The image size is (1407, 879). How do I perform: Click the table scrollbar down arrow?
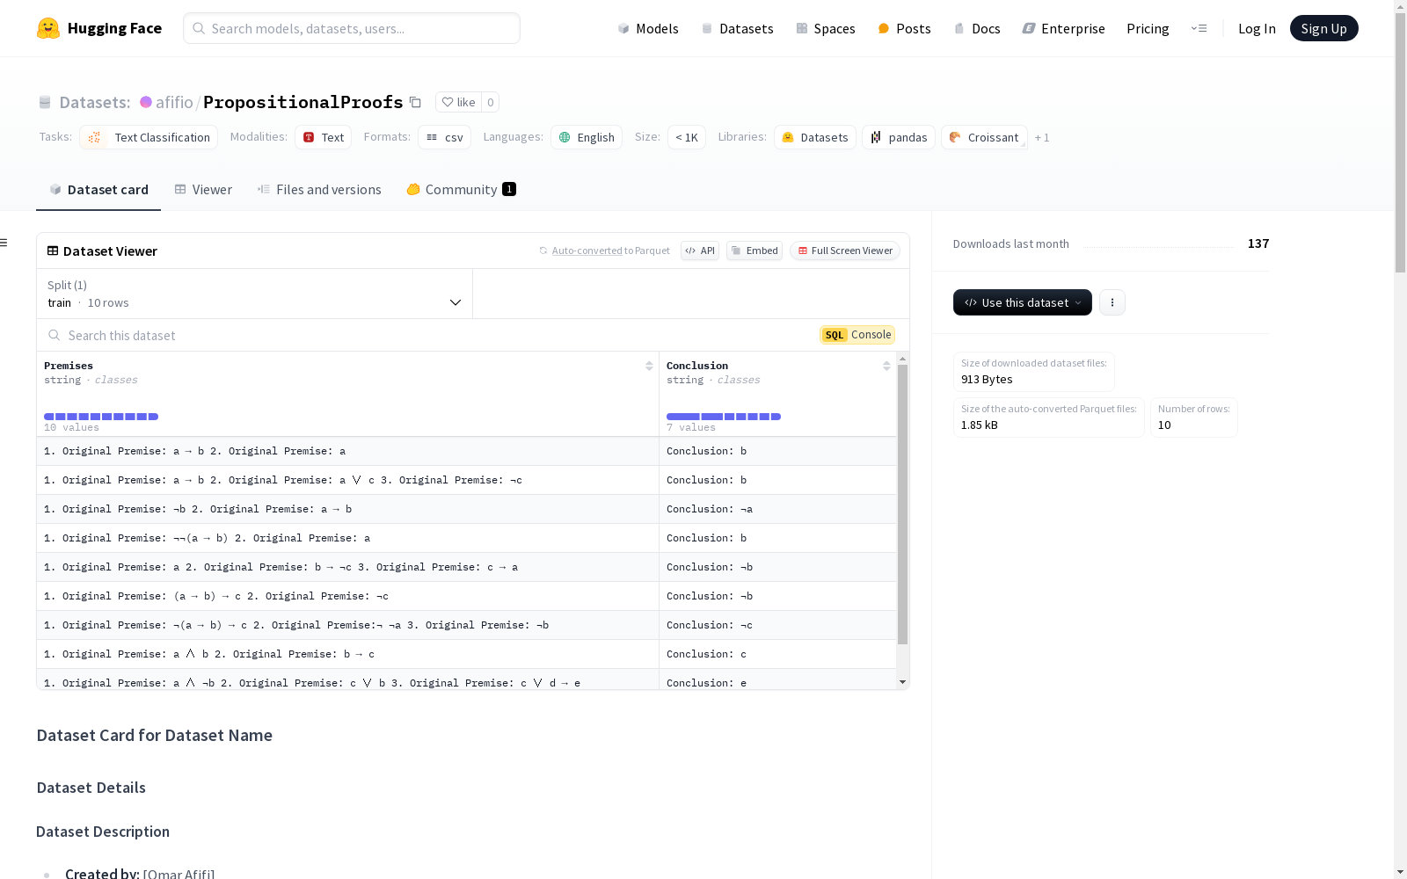pos(902,682)
